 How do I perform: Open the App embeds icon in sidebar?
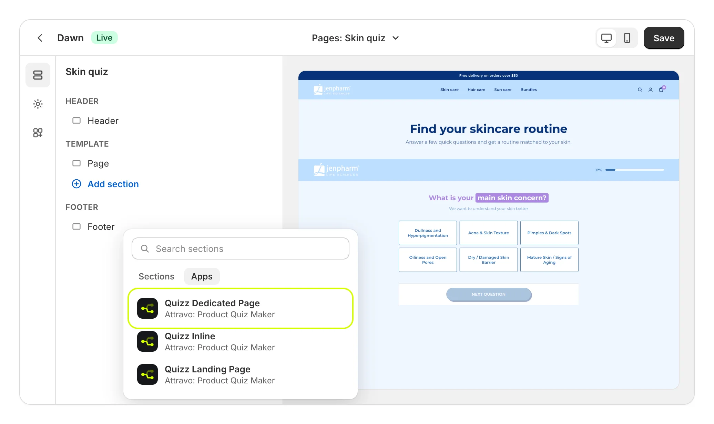[38, 133]
